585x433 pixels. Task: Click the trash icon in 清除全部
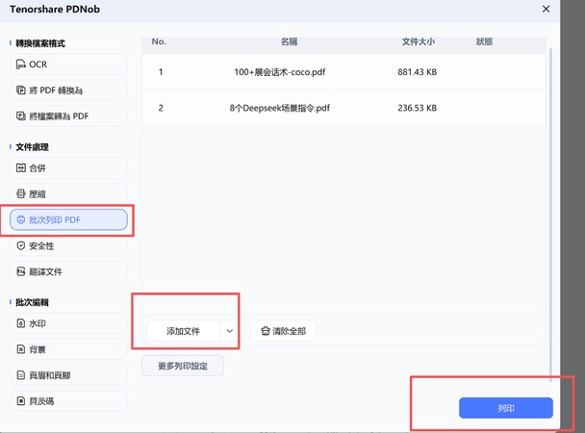click(x=266, y=331)
